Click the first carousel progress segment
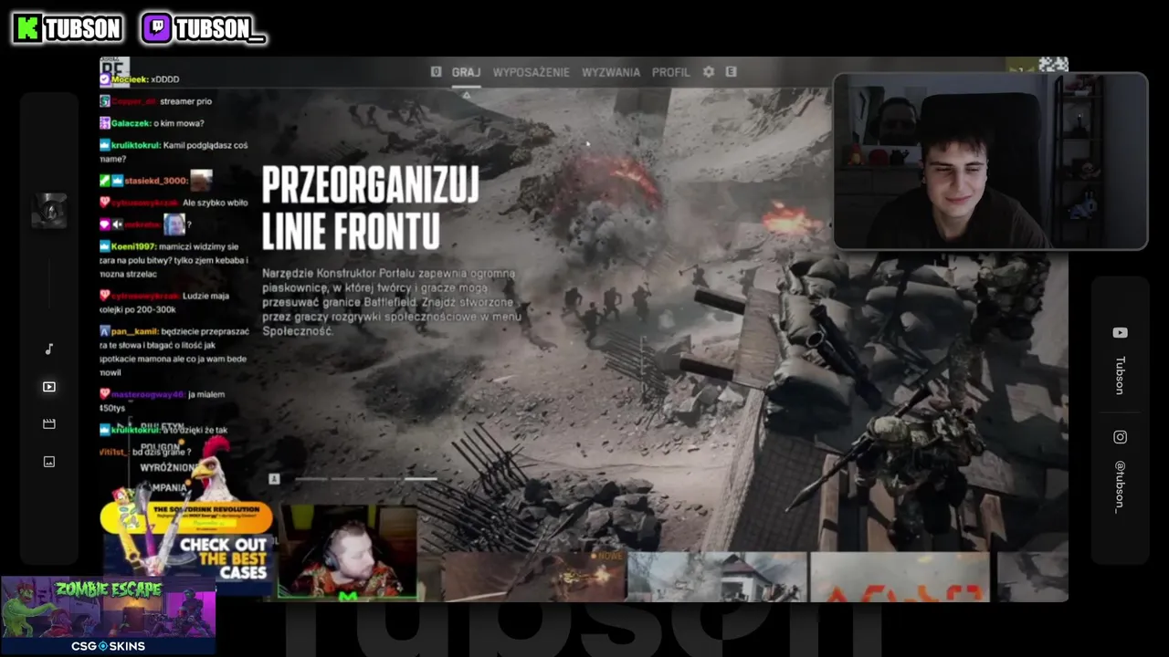 click(x=310, y=478)
